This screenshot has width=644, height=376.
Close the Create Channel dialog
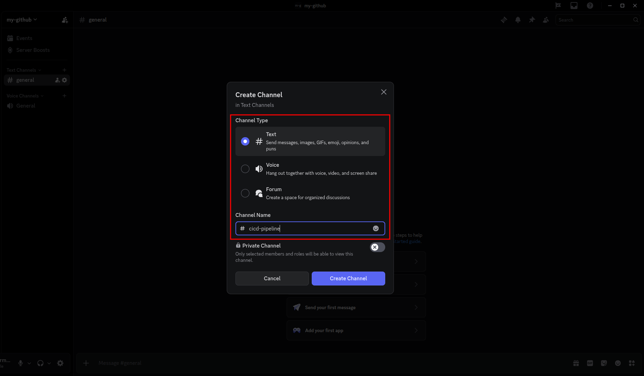pos(383,92)
